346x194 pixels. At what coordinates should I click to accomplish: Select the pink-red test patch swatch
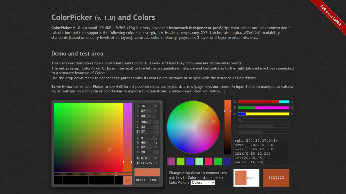click(x=208, y=161)
